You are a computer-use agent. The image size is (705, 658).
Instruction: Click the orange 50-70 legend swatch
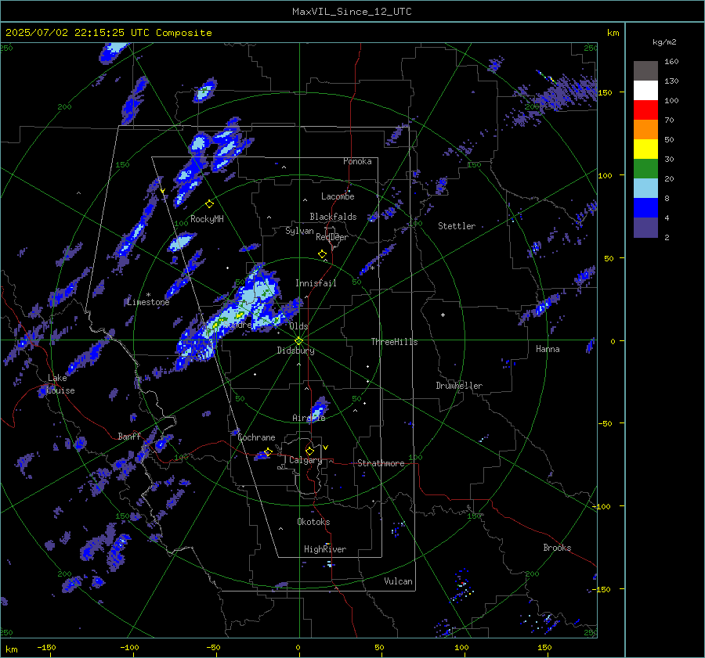645,129
